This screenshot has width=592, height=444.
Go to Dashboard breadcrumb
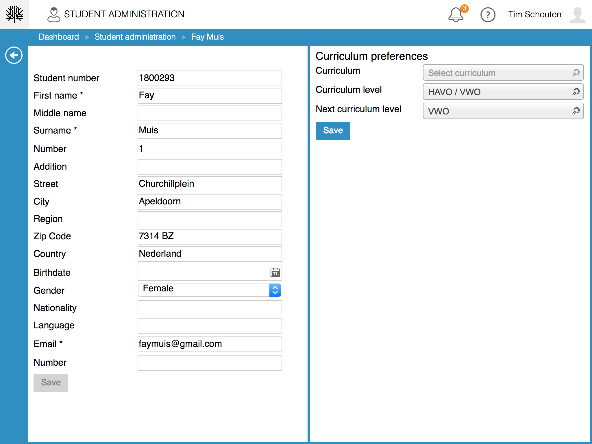pos(59,37)
